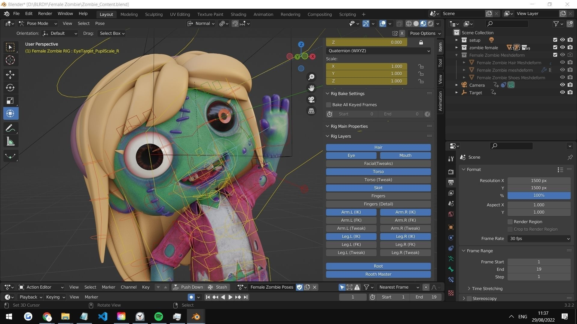Screen dimensions: 577x324
Task: Click the resolution percentage slider
Action: tap(539, 195)
